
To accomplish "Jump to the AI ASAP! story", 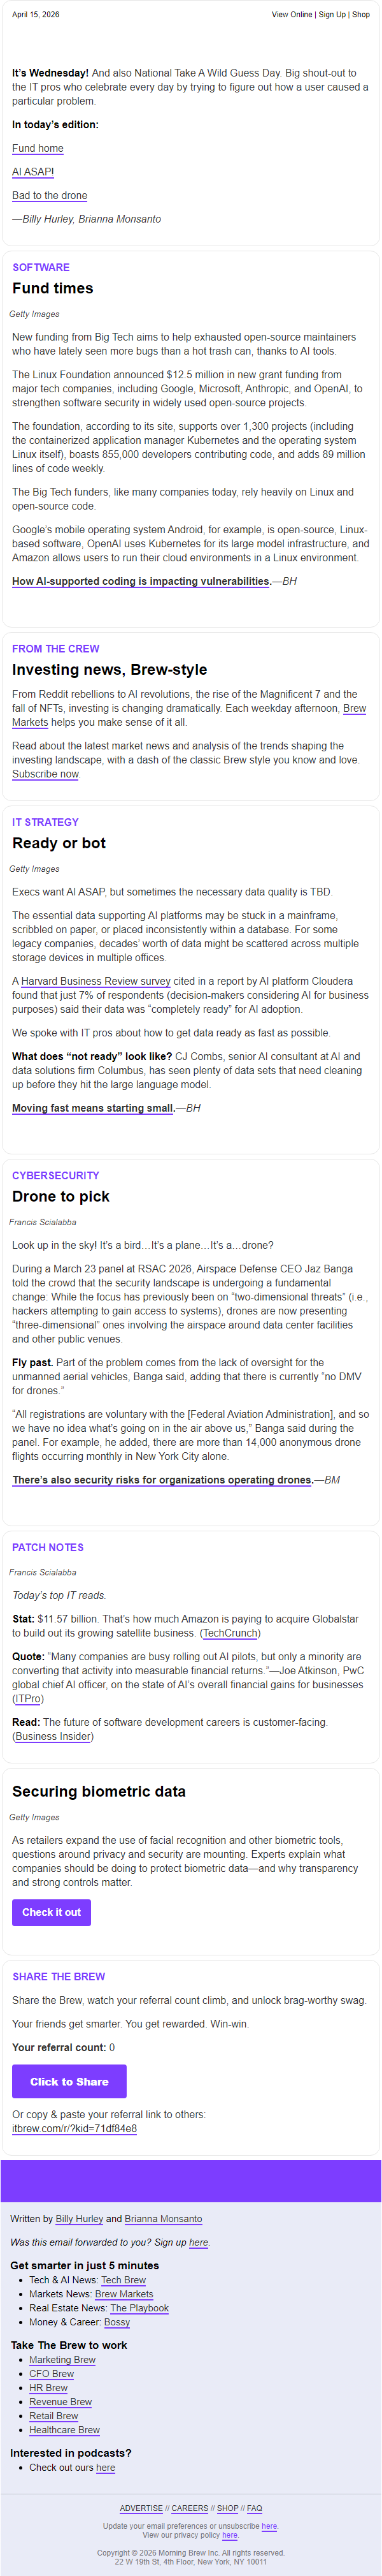I will tap(33, 172).
